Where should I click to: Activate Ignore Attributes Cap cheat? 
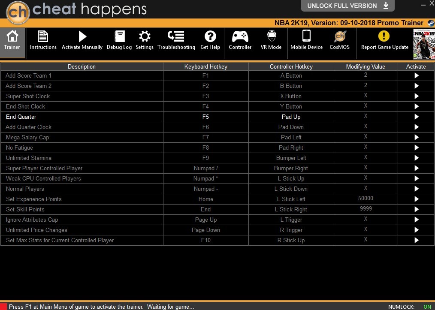tap(416, 220)
